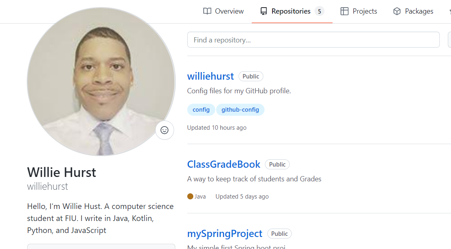The width and height of the screenshot is (451, 249).
Task: Select the config topic tag
Action: click(201, 110)
